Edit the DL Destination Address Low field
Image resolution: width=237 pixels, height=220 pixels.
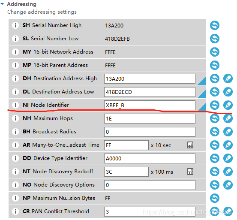point(150,92)
